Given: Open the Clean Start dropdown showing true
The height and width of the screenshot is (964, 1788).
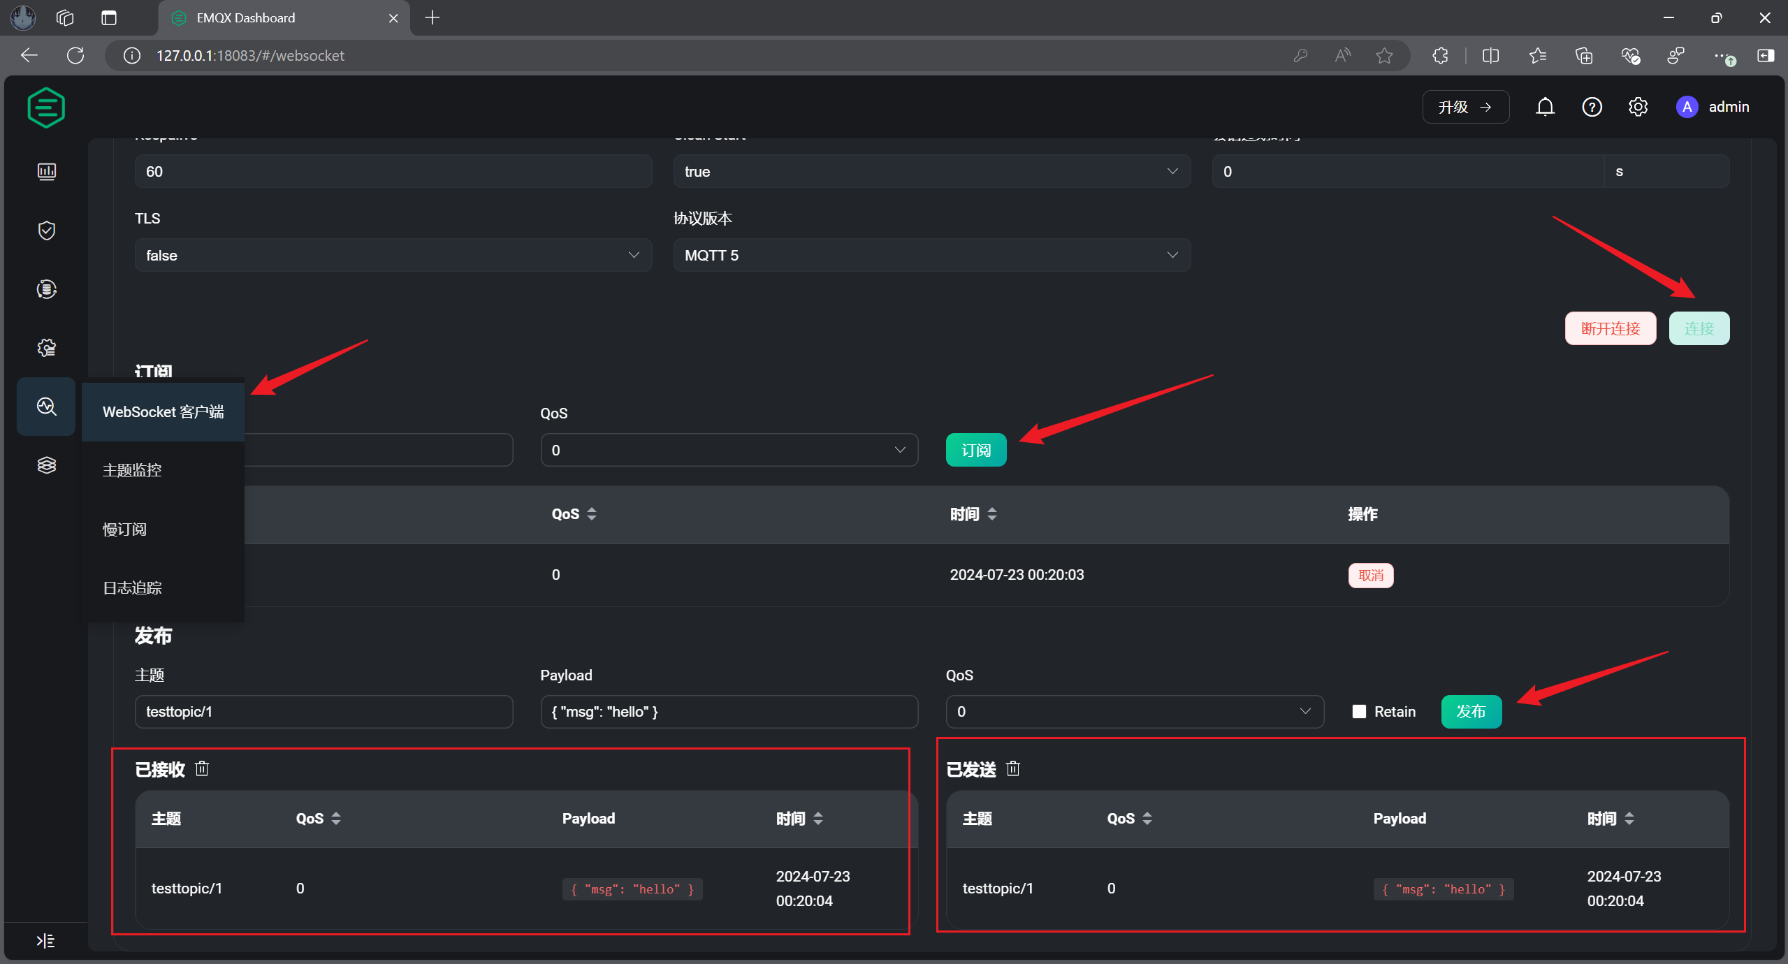Looking at the screenshot, I should point(931,171).
